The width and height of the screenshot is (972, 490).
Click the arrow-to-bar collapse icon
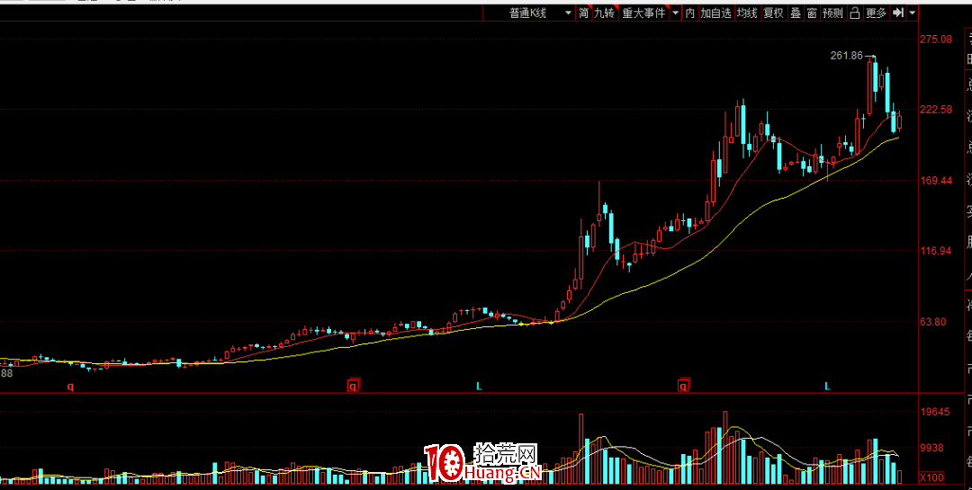click(x=897, y=13)
